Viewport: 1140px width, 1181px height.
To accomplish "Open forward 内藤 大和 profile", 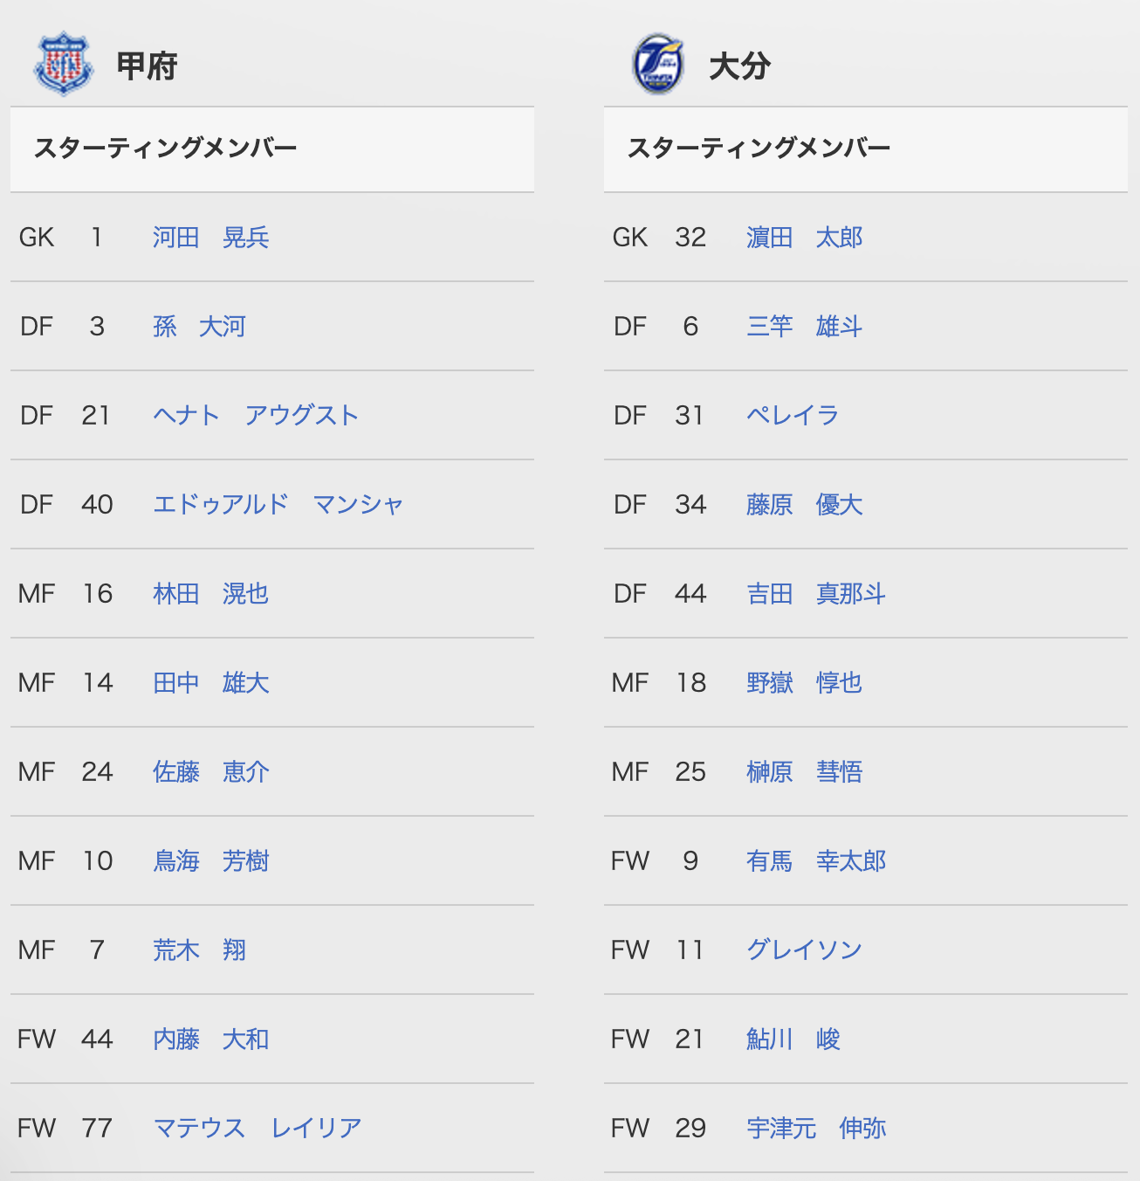I will pos(210,1039).
